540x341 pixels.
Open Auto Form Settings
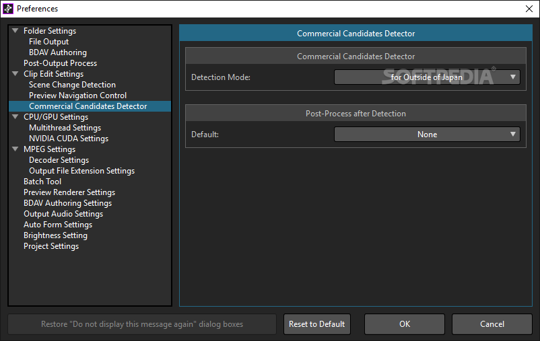[58, 225]
